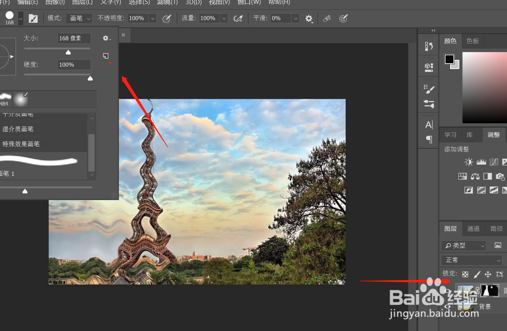Open the 平滑 slider dropdown arrow
The width and height of the screenshot is (507, 331).
[x=296, y=18]
